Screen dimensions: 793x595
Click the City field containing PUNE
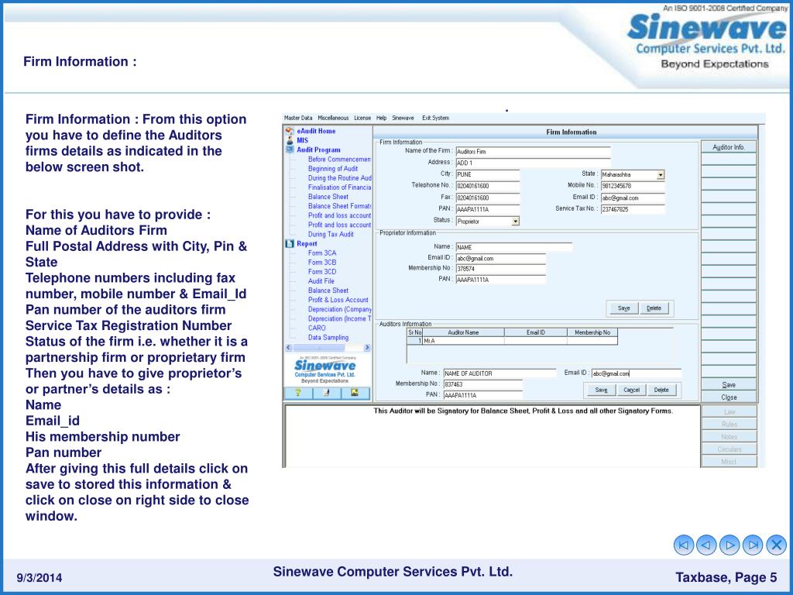(x=488, y=174)
